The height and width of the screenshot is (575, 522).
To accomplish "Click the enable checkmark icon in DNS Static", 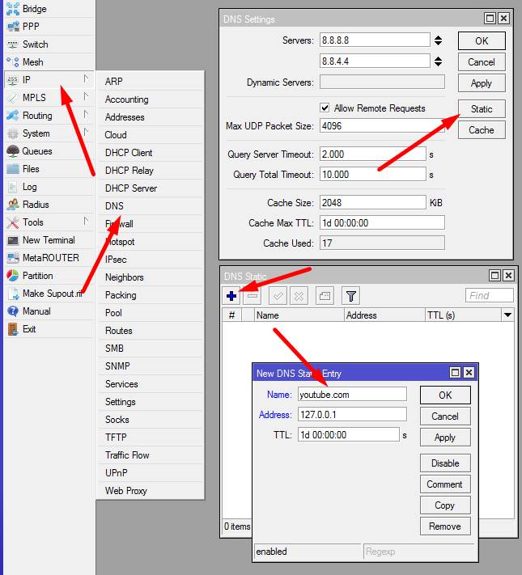I will pyautogui.click(x=278, y=296).
